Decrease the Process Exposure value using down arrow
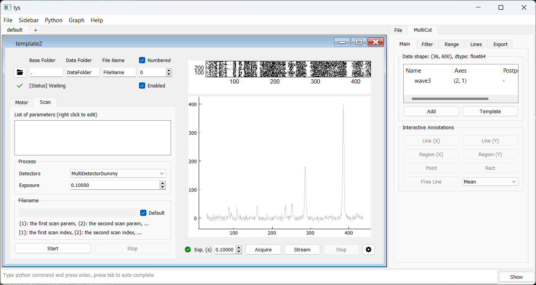 pyautogui.click(x=163, y=187)
